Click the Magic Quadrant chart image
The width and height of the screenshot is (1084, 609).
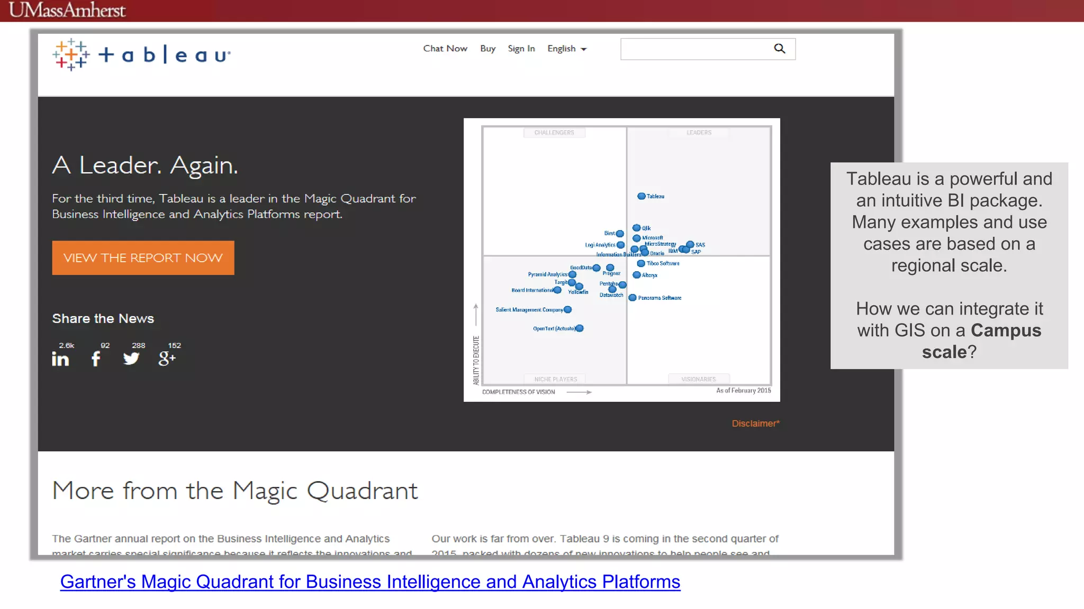tap(622, 260)
